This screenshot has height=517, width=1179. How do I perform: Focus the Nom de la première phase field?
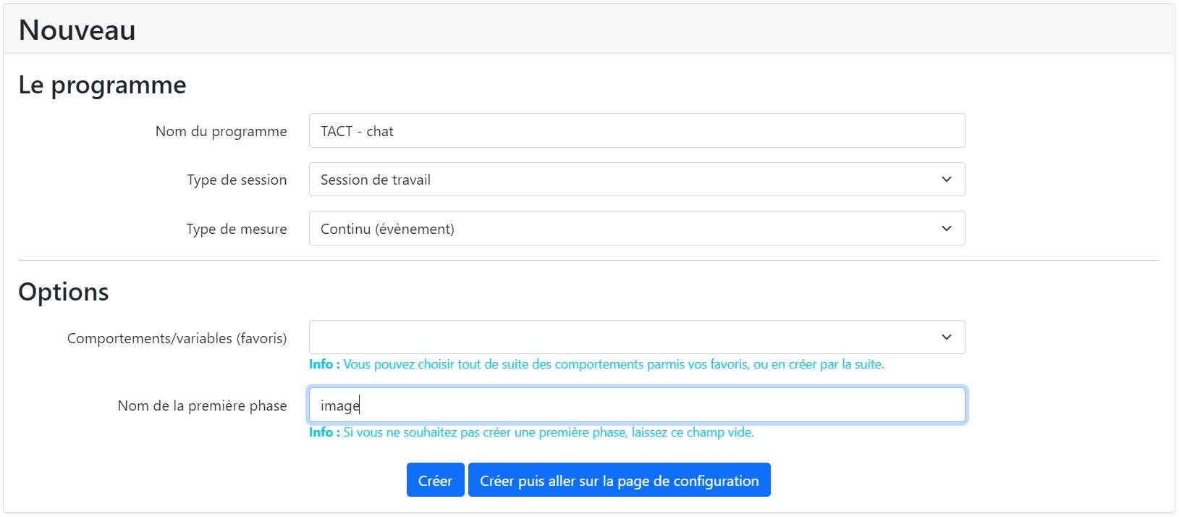point(637,405)
